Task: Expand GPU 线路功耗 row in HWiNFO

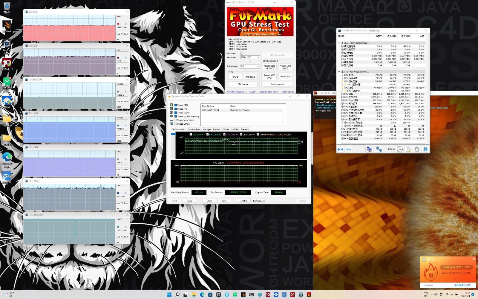Action: [342, 91]
